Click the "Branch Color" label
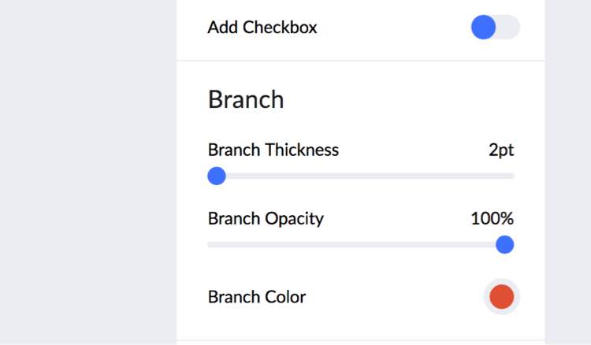Viewport: 591px width, 345px height. click(257, 297)
